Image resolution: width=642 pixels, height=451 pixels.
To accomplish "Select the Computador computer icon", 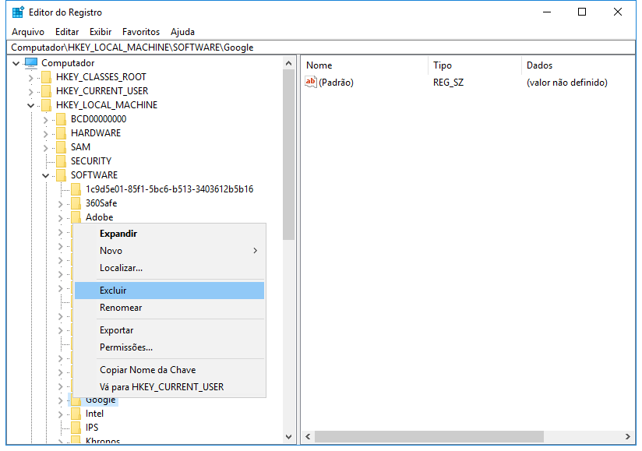I will click(x=31, y=63).
